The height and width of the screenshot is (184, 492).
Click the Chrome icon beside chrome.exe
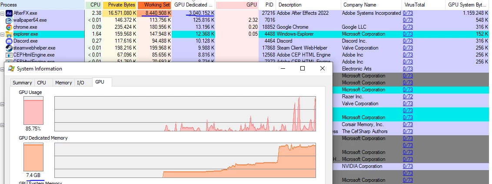tap(9, 27)
